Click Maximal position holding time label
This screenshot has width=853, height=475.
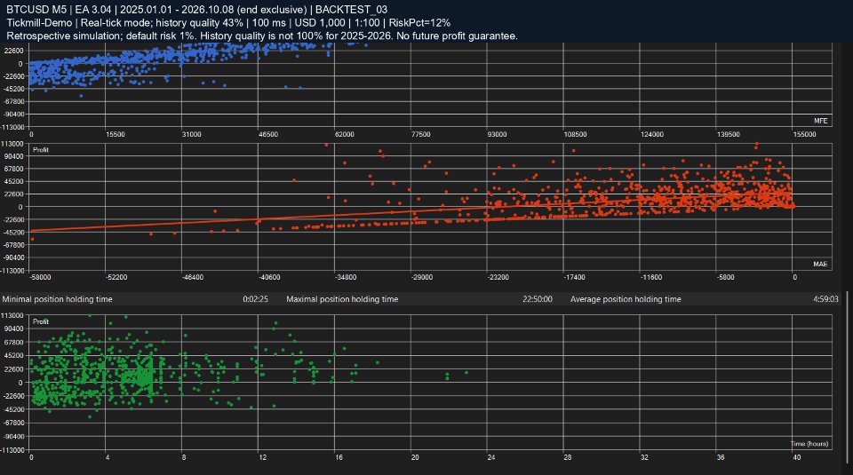tap(342, 299)
